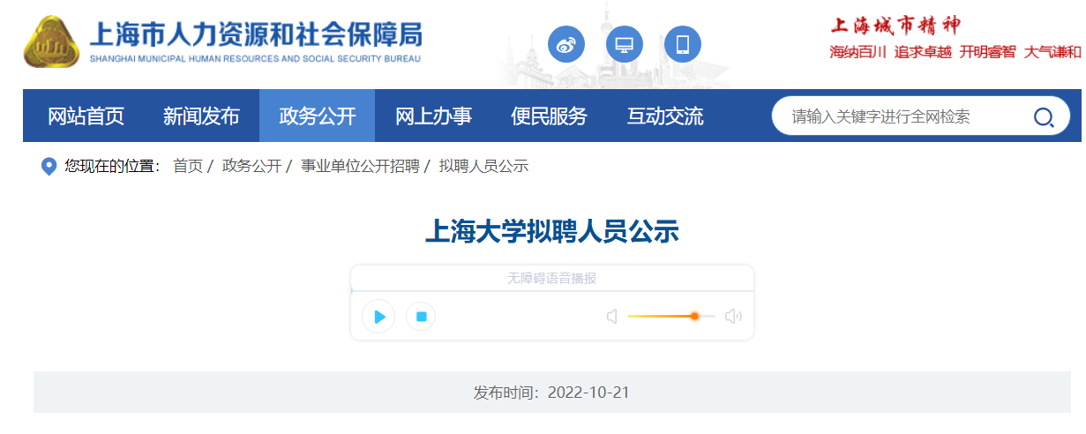Go to 政务公开 in breadcrumb
The width and height of the screenshot is (1086, 434).
(x=251, y=166)
